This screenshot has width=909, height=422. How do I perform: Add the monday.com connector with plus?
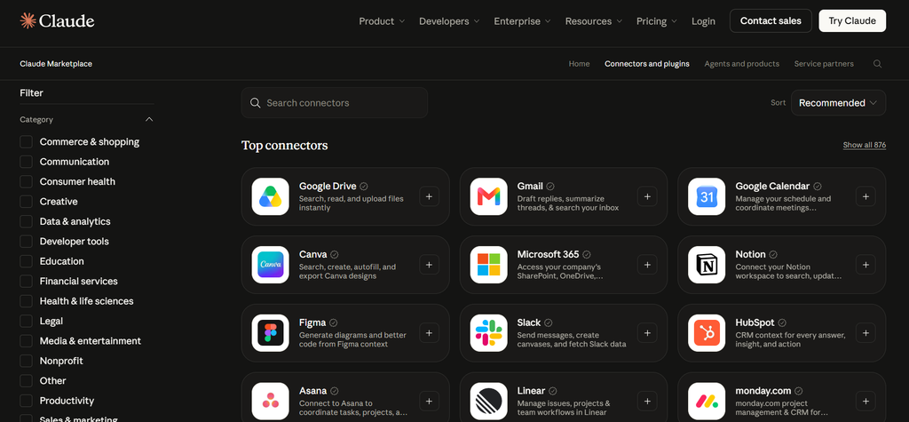point(866,401)
